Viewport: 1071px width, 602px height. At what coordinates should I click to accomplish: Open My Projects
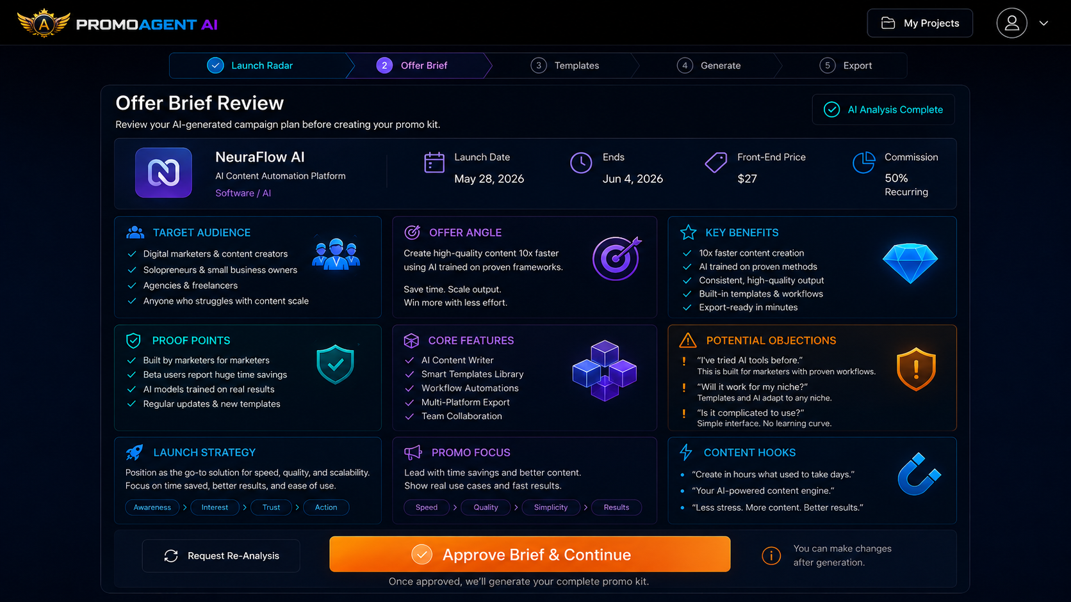920,23
